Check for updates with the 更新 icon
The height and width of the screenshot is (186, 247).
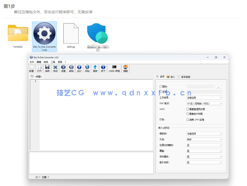[x=95, y=68]
